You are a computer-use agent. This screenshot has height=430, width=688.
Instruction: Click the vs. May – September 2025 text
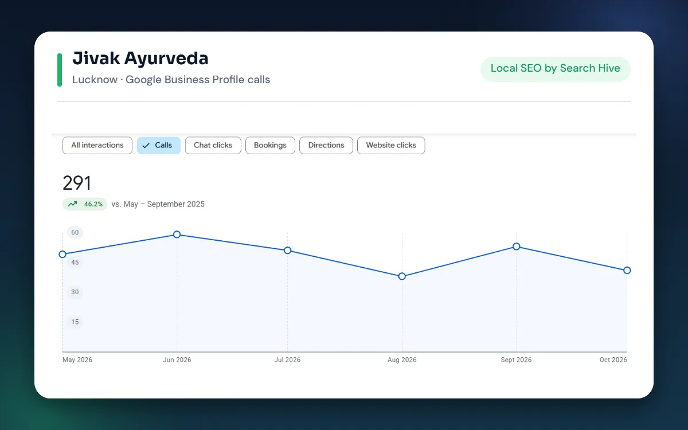pos(158,204)
